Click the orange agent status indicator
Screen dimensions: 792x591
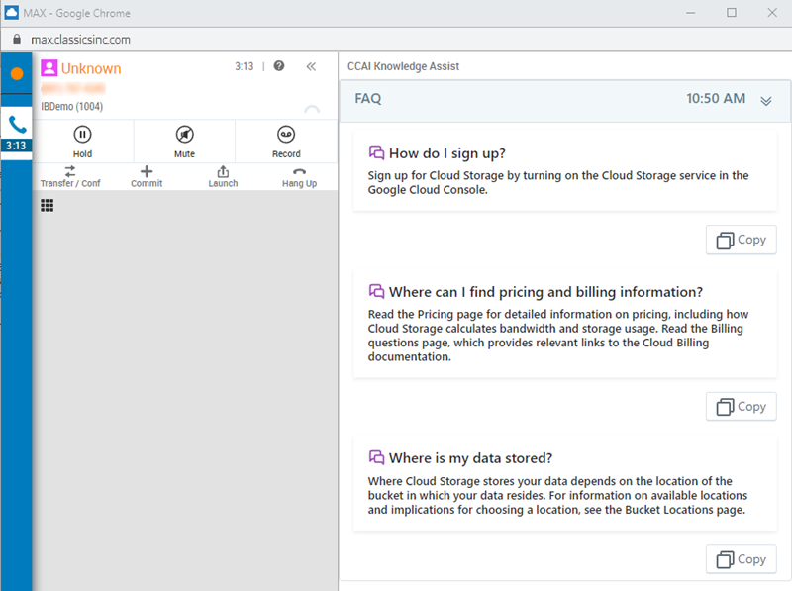(17, 73)
